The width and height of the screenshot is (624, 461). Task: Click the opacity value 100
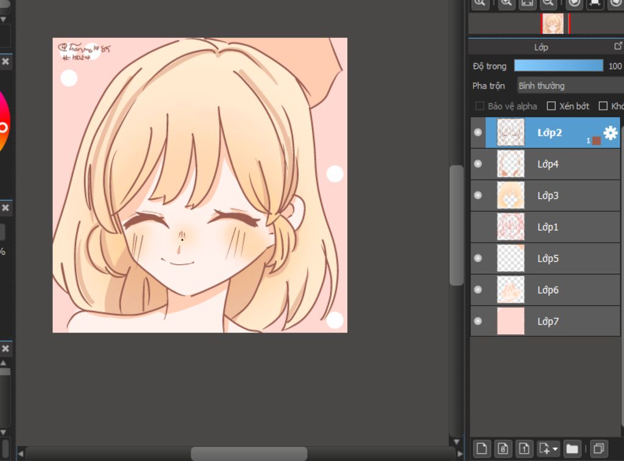click(615, 66)
